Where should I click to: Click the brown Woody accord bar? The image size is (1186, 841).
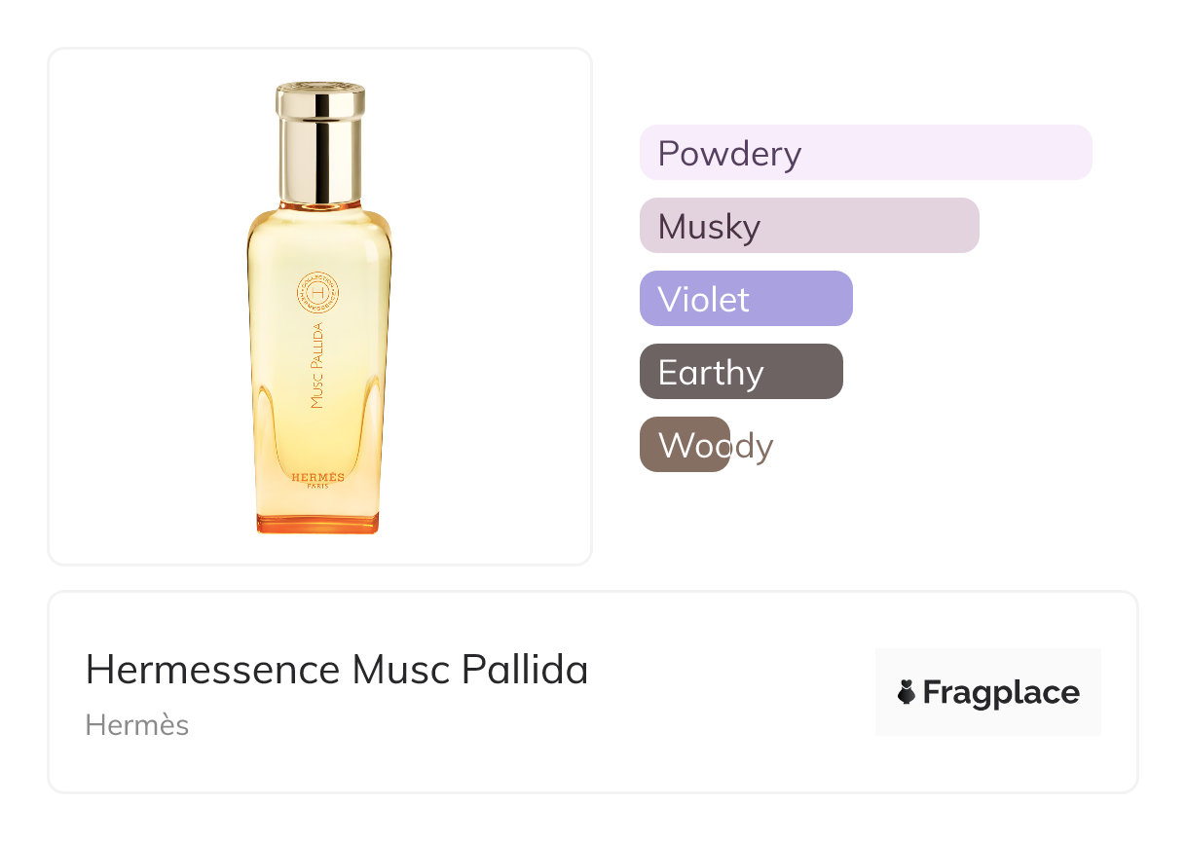click(685, 445)
